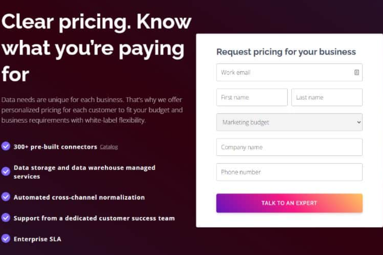The height and width of the screenshot is (255, 383).
Task: Open the Catalog link
Action: coord(109,147)
